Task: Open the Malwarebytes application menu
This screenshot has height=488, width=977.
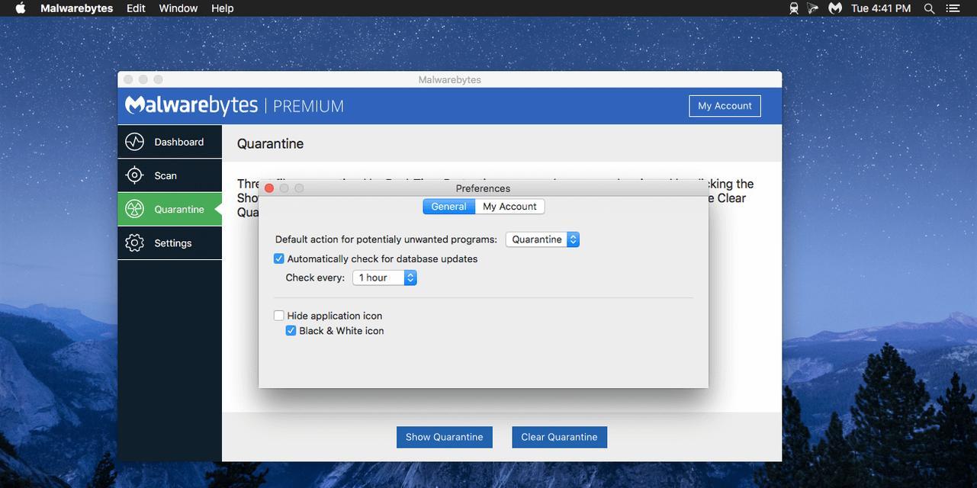Action: [76, 8]
